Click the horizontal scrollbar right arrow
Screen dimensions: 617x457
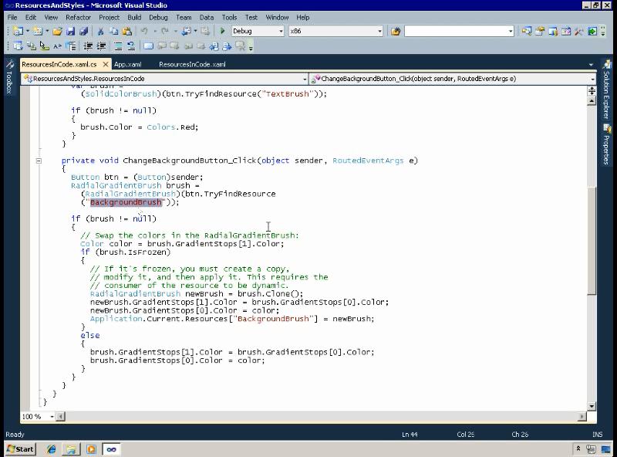(x=582, y=416)
